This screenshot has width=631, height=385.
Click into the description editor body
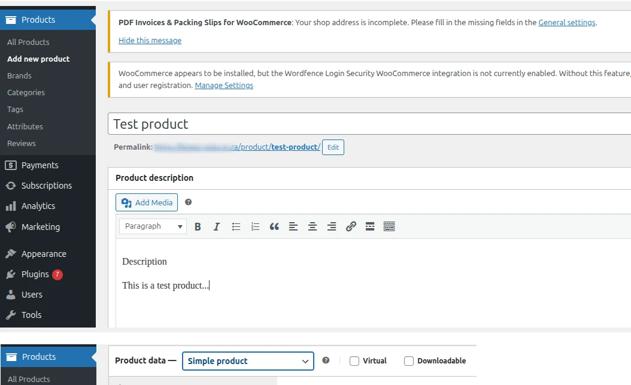(374, 284)
